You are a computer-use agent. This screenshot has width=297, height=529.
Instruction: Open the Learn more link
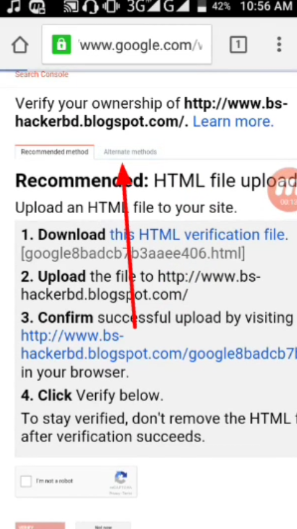click(x=233, y=121)
